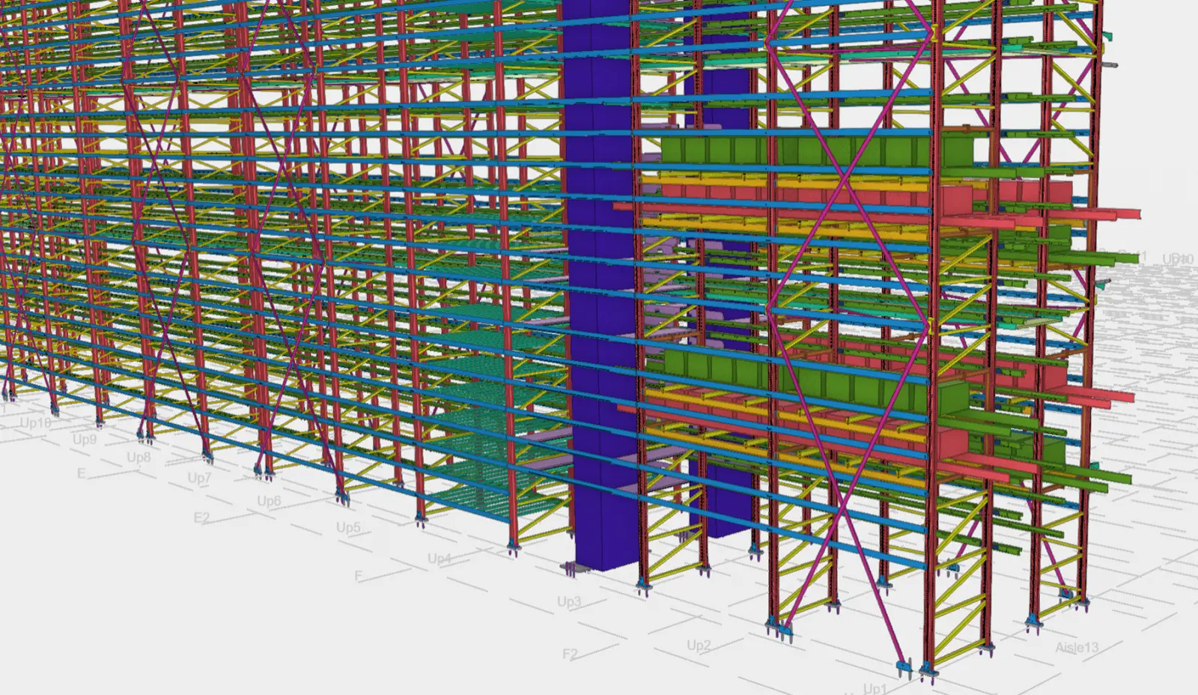Viewport: 1198px width, 695px height.
Task: Select the Up2 grid line label
Action: (x=699, y=645)
